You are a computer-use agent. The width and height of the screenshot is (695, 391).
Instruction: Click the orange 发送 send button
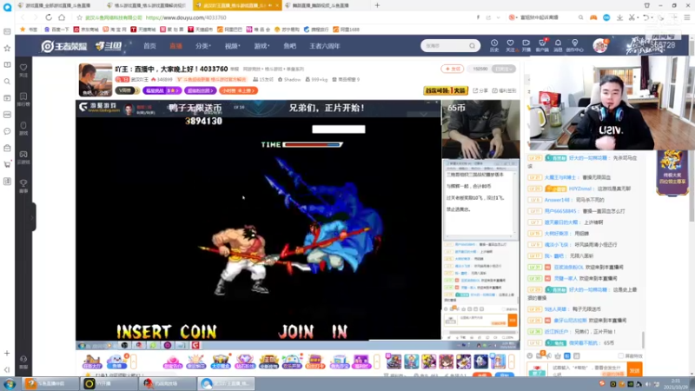click(635, 370)
